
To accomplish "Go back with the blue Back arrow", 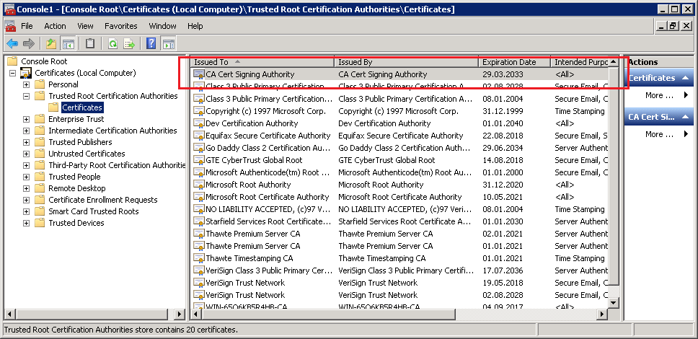I will pos(12,43).
